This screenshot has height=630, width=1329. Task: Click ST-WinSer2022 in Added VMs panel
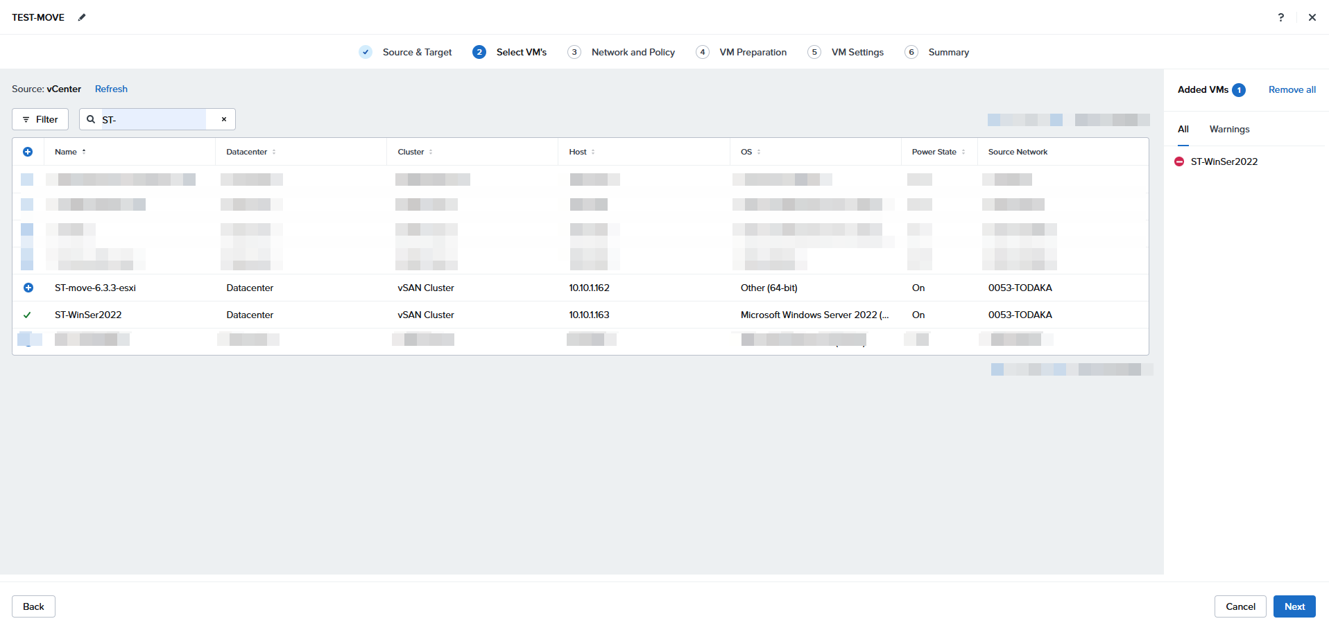click(1224, 161)
